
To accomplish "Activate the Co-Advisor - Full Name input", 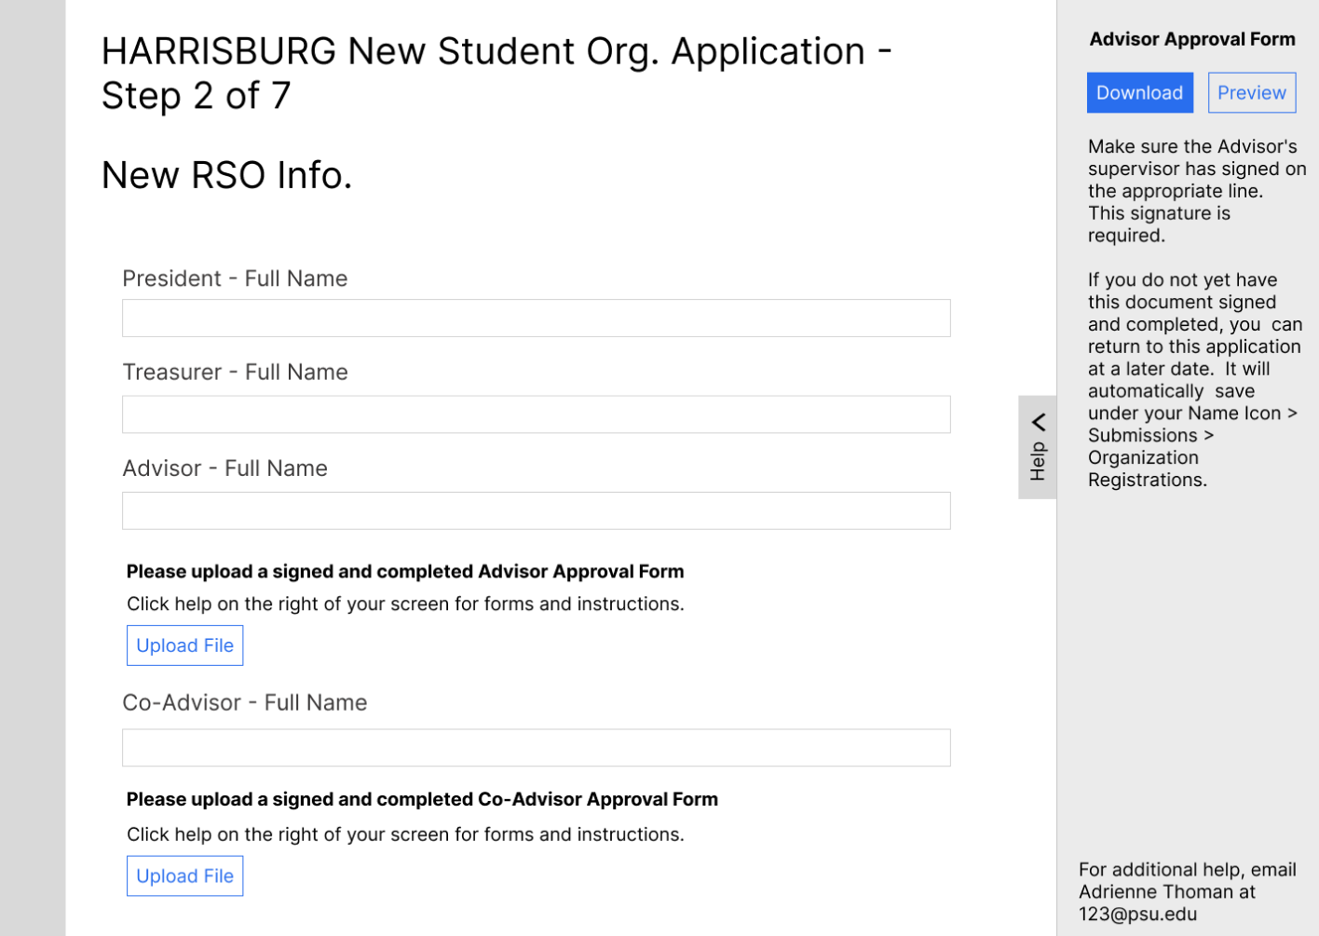I will [536, 748].
